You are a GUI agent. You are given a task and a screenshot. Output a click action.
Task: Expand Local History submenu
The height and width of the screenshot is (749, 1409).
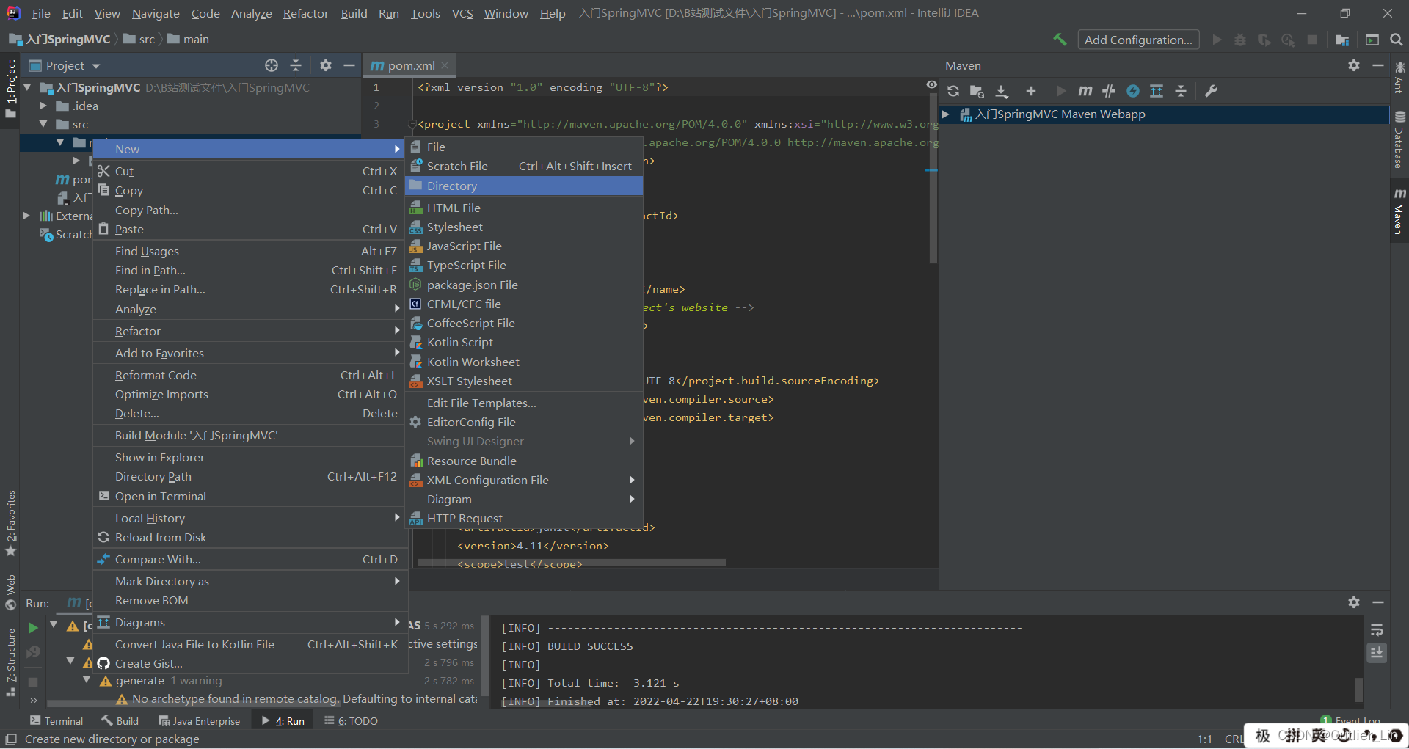[250, 518]
